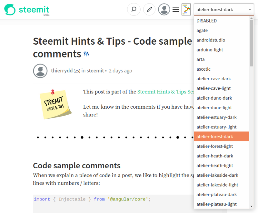
Task: Pick atelier-cave-dark from the list
Action: tap(213, 79)
